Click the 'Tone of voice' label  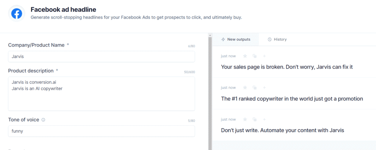23,120
